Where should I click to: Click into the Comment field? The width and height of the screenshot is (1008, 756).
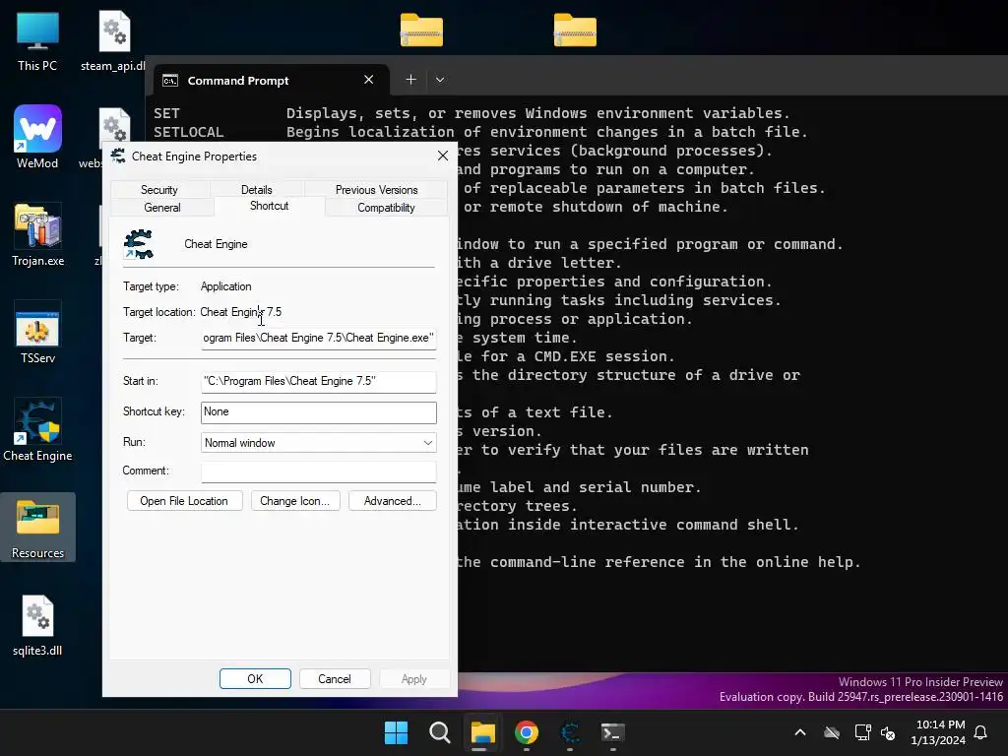tap(318, 472)
